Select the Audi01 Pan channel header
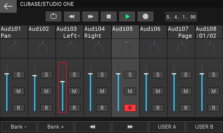The height and width of the screenshot is (133, 223). pos(14,32)
